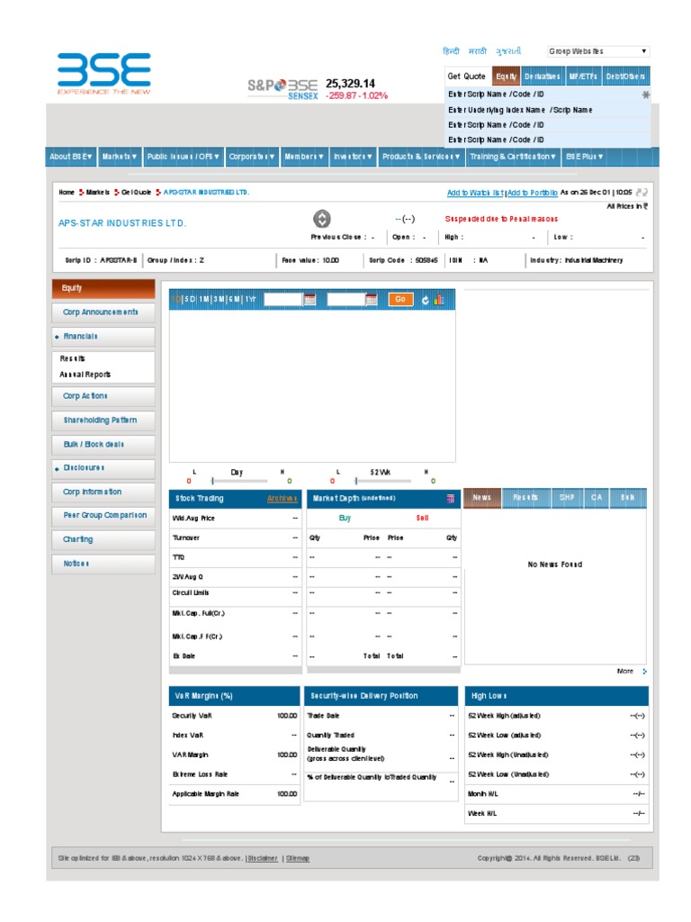Open the Members menu
This screenshot has width=691, height=922.
(304, 157)
